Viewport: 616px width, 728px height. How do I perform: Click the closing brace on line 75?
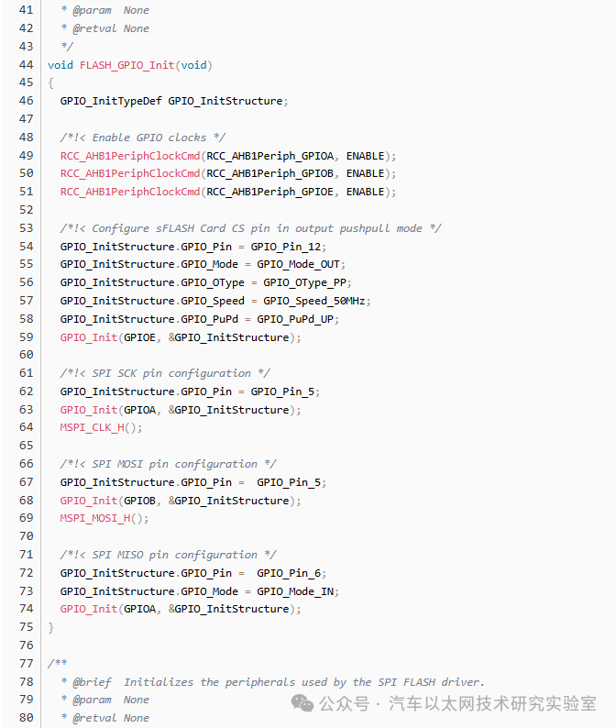coord(51,627)
